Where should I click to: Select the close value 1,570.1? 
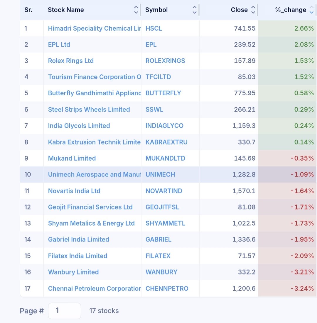[244, 191]
